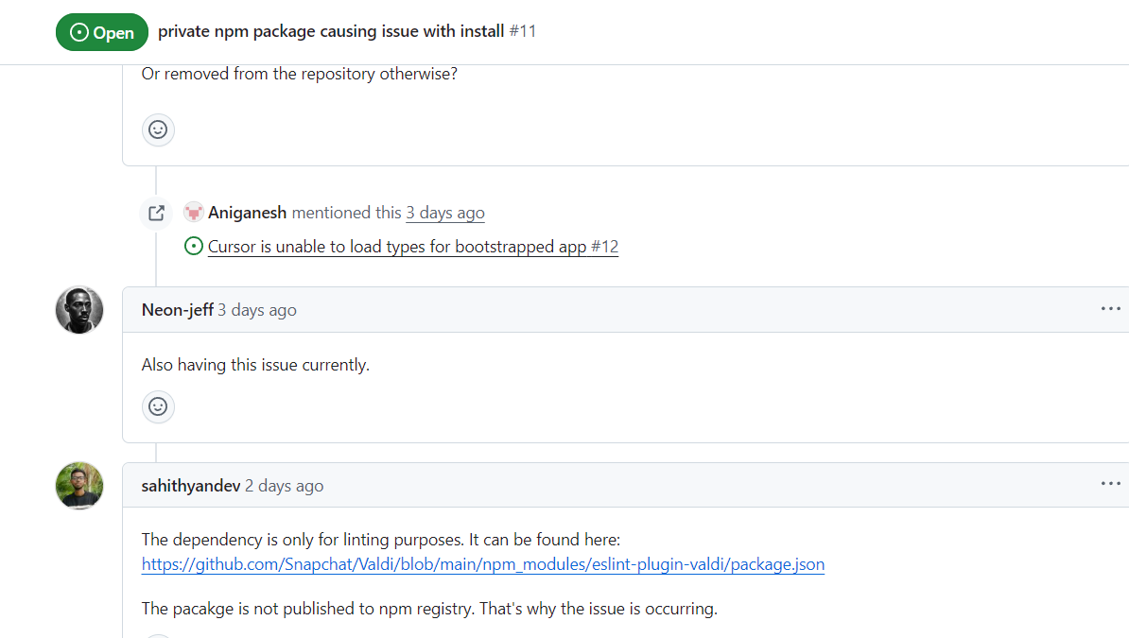View sahithyandev's profile picture
Viewport: 1129px width, 638px height.
(x=79, y=486)
